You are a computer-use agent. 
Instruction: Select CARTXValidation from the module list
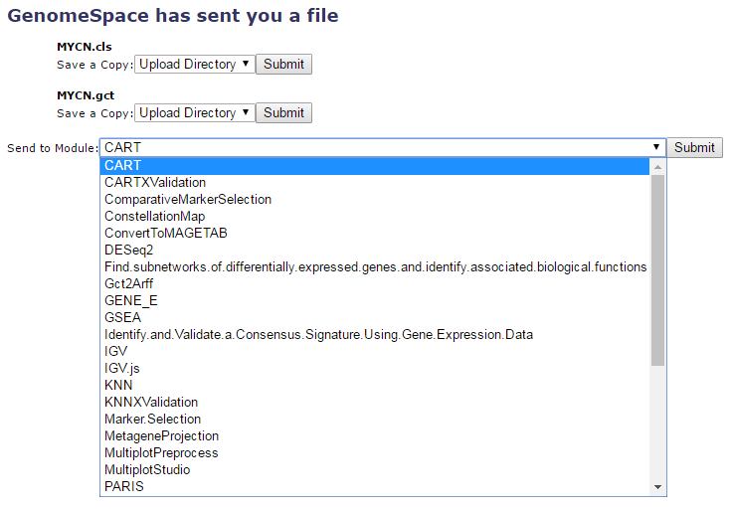click(x=155, y=183)
